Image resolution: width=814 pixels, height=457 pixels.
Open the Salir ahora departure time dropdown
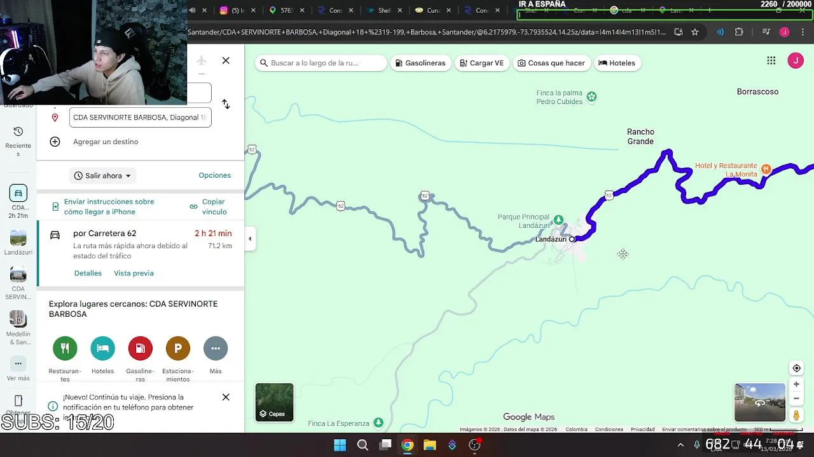tap(102, 176)
